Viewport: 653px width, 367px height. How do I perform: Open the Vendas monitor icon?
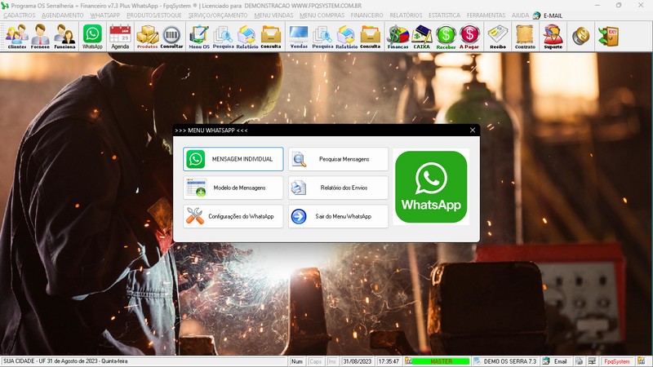coord(299,37)
